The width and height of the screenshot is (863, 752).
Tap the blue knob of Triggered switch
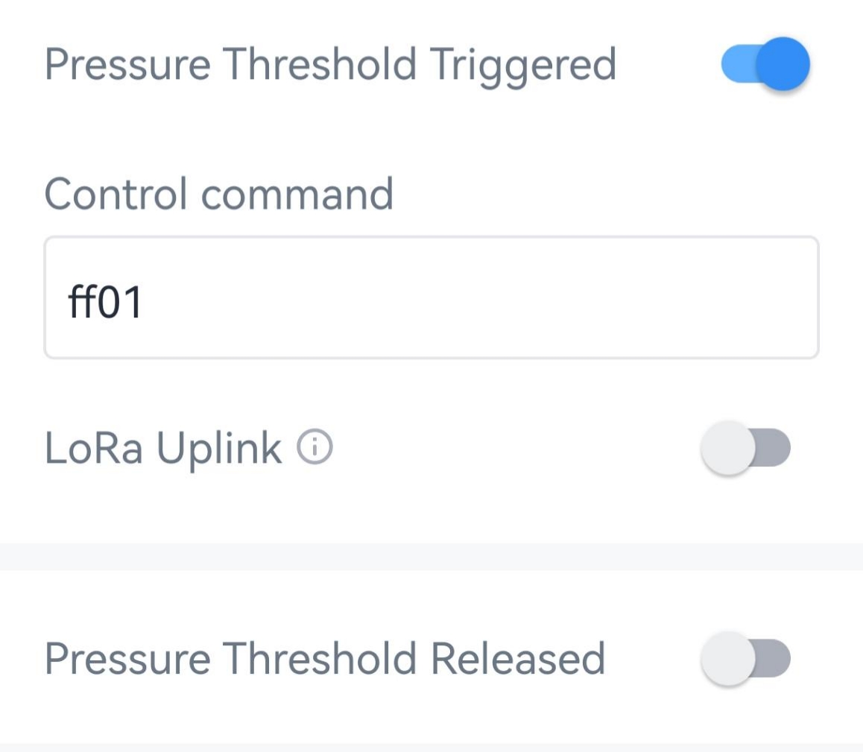[x=783, y=65]
